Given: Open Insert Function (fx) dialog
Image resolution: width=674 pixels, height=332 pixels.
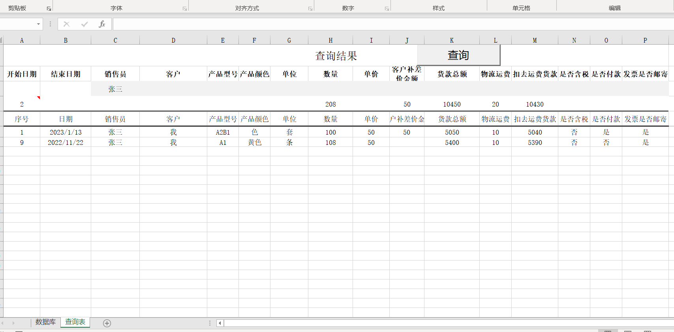Looking at the screenshot, I should pos(102,24).
